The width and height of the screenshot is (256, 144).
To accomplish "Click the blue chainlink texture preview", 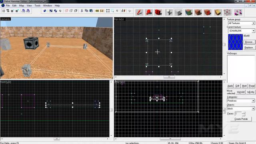I will (235, 42).
